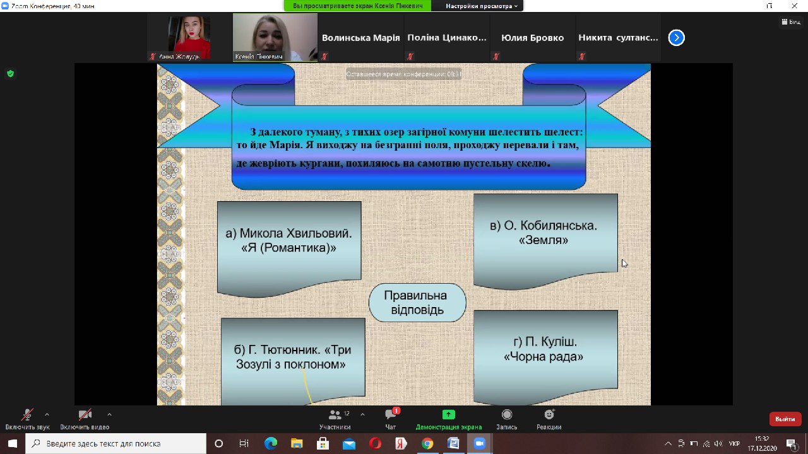Start recording with Запись button

[506, 419]
